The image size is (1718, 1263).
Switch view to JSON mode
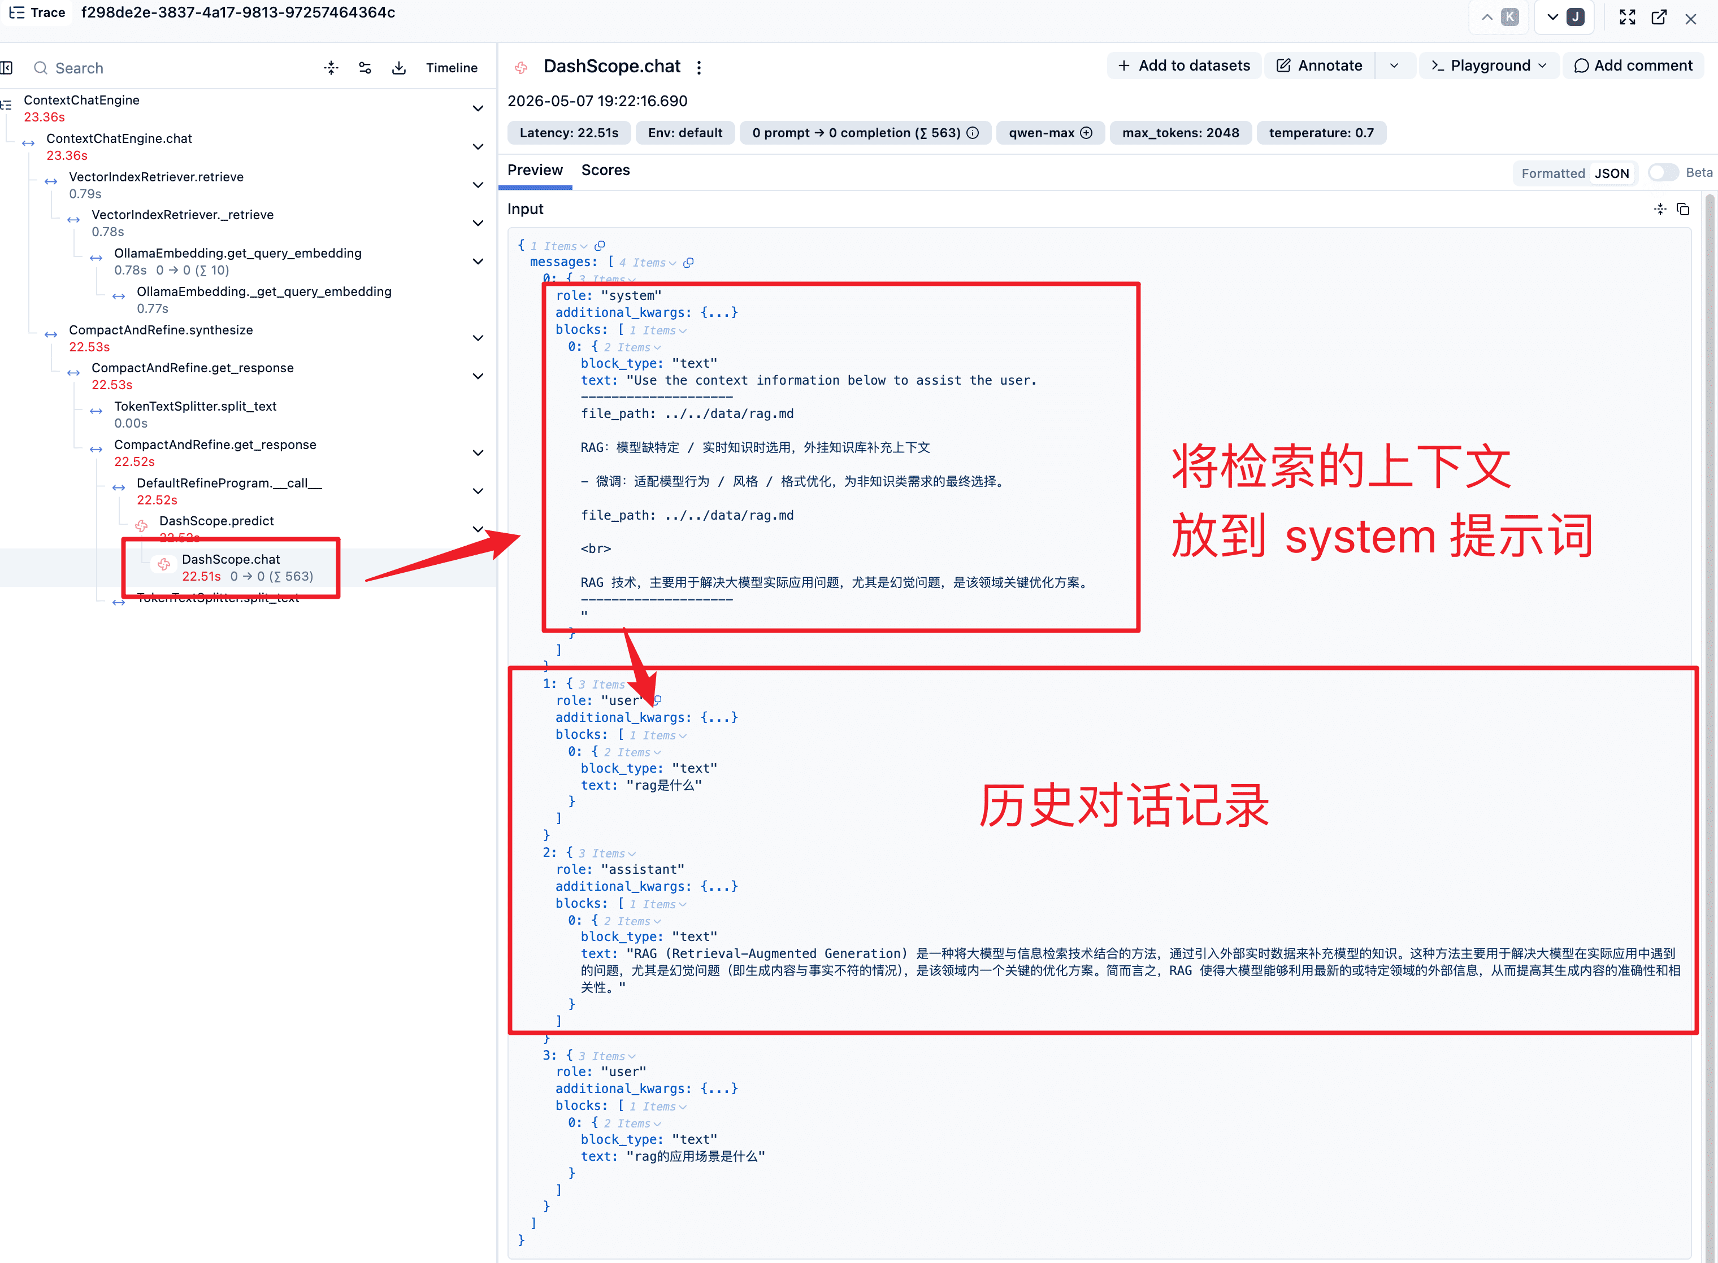[1611, 173]
